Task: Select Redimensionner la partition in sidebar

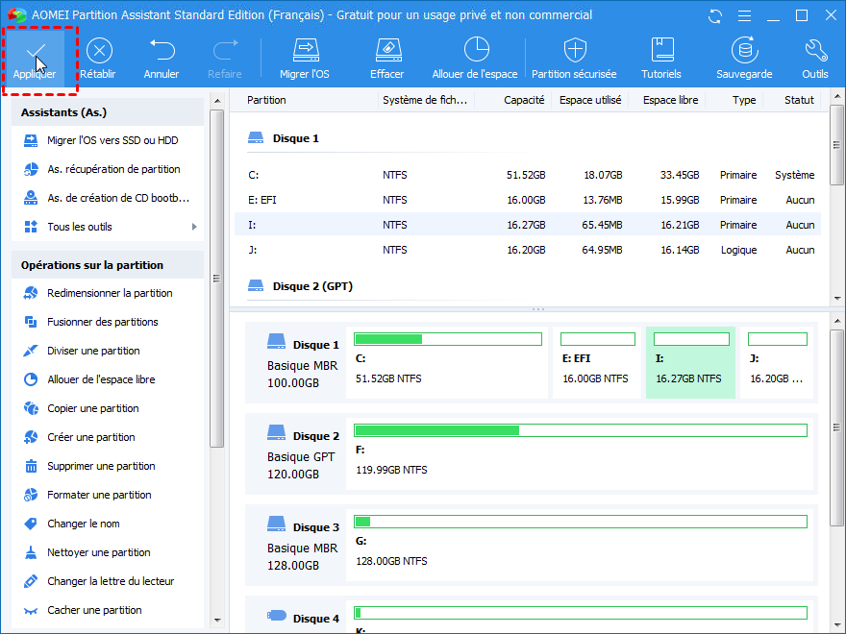Action: 110,293
